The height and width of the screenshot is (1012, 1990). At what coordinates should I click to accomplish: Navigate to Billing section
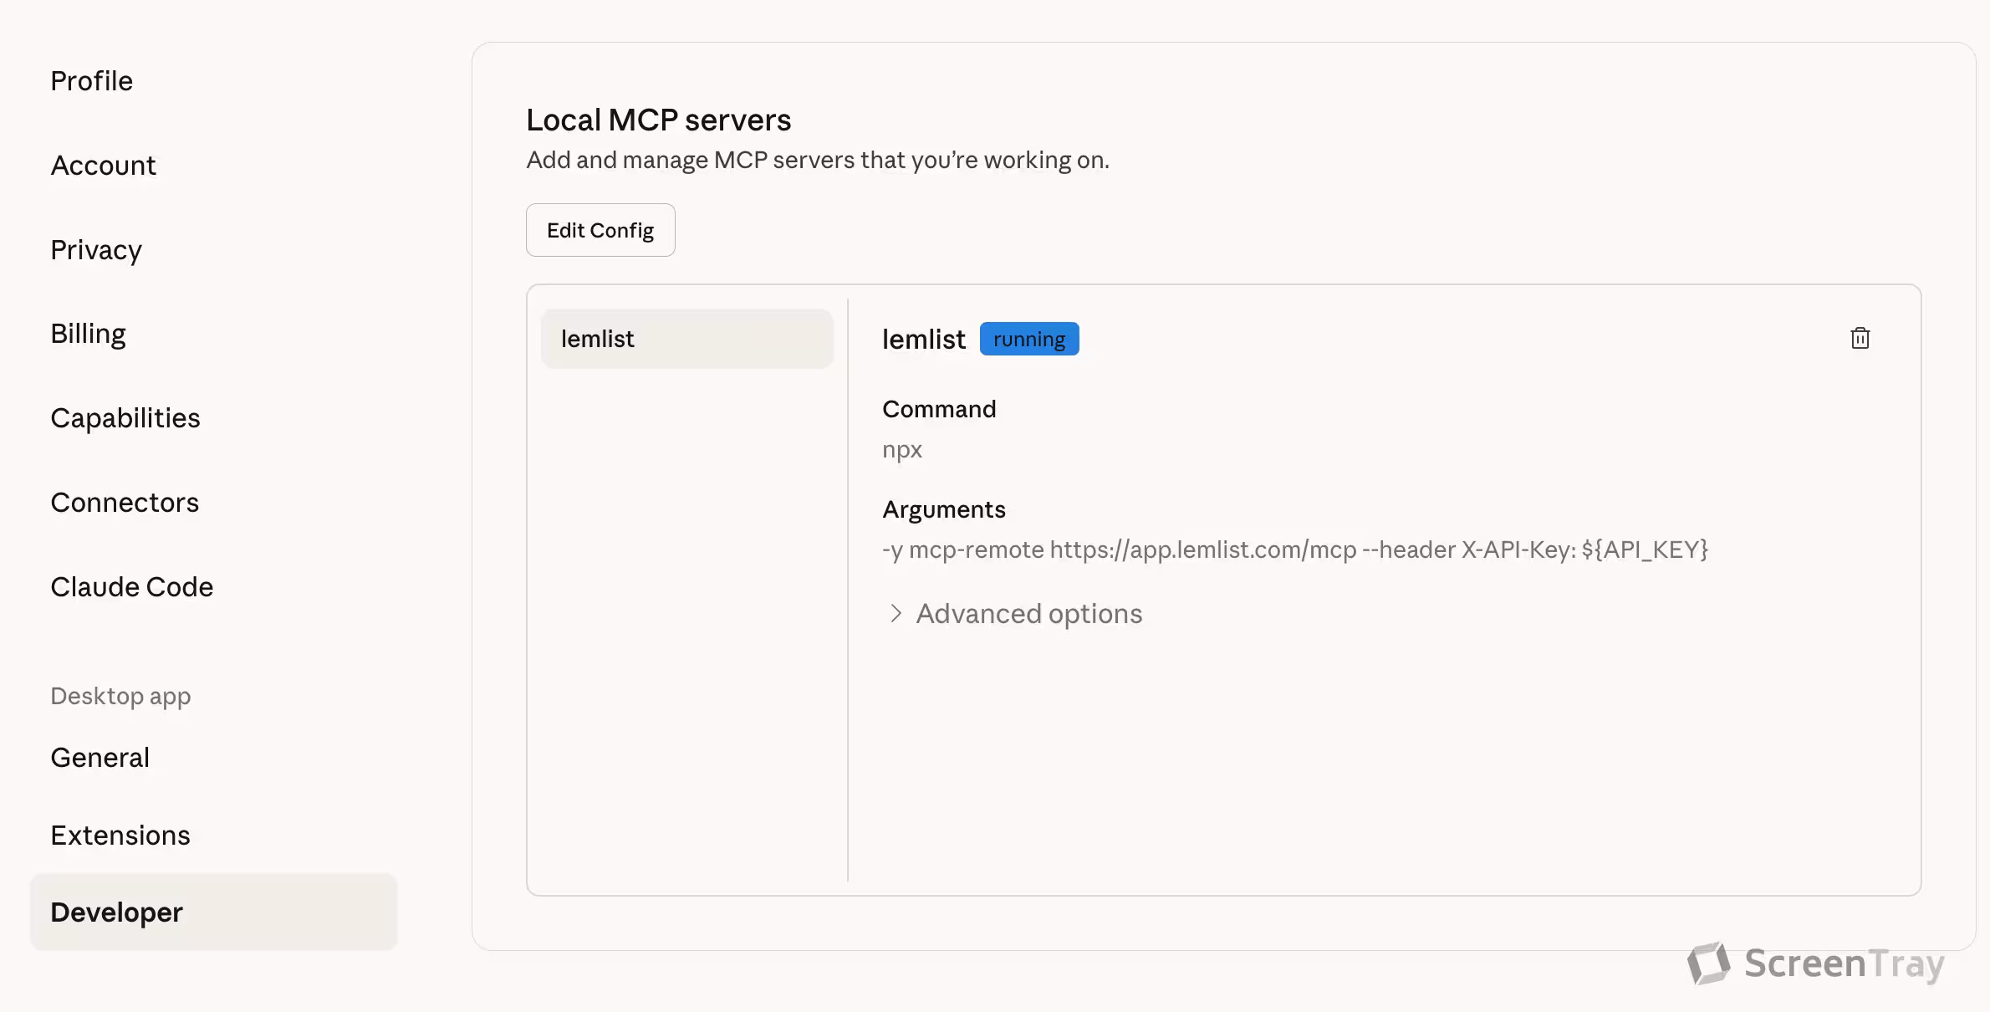88,334
